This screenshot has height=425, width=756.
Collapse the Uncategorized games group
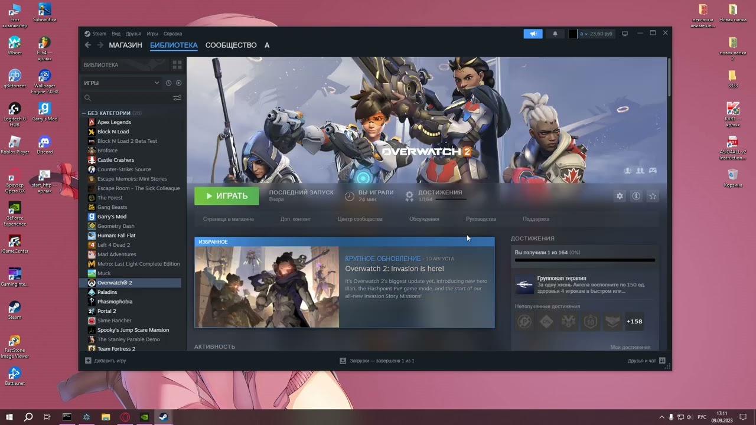84,113
